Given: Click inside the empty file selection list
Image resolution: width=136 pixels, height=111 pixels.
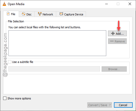Looking at the screenshot, I should [x=57, y=43].
